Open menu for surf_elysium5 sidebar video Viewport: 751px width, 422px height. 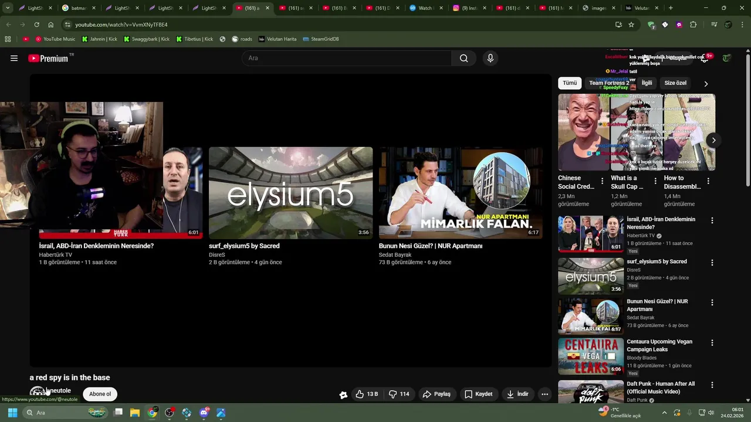(x=712, y=263)
